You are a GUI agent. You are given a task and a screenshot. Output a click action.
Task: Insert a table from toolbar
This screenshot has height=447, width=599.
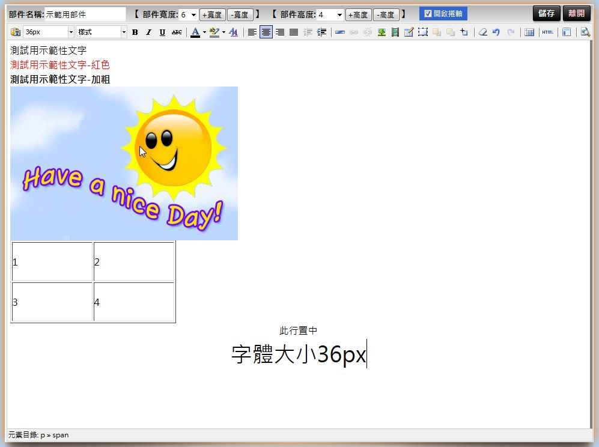(529, 32)
